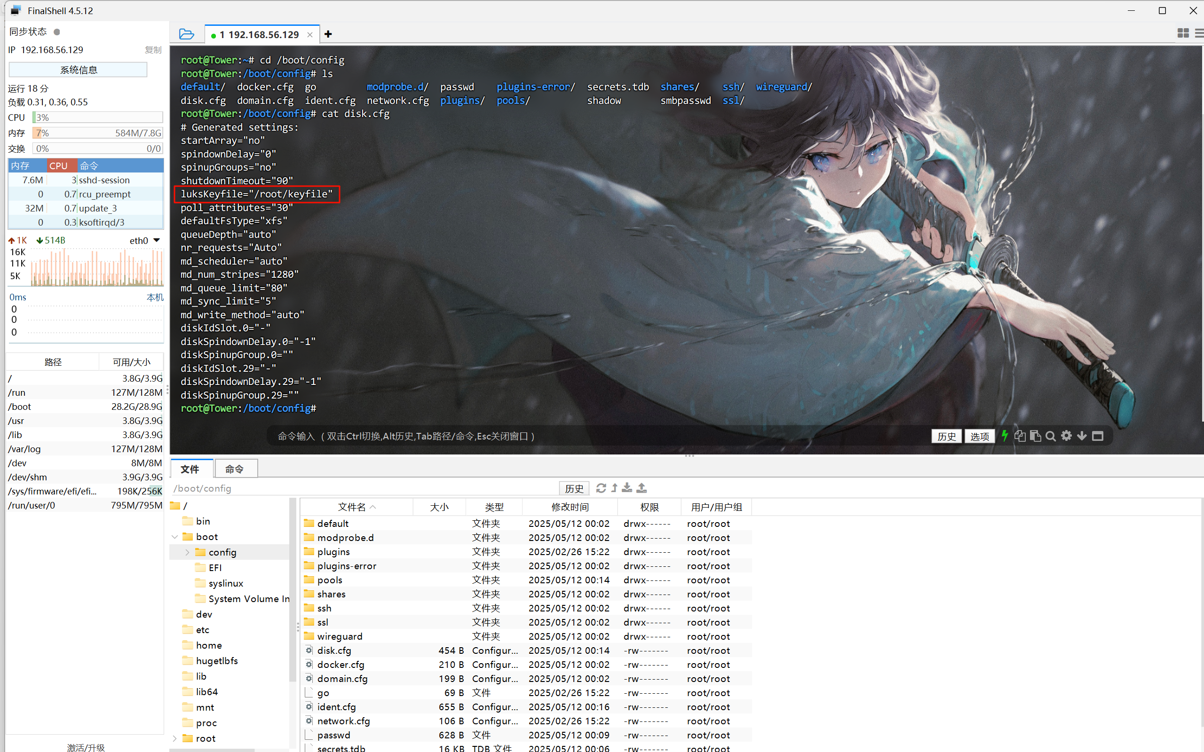This screenshot has height=752, width=1204.
Task: Click the 内存 usage bar
Action: tap(97, 133)
